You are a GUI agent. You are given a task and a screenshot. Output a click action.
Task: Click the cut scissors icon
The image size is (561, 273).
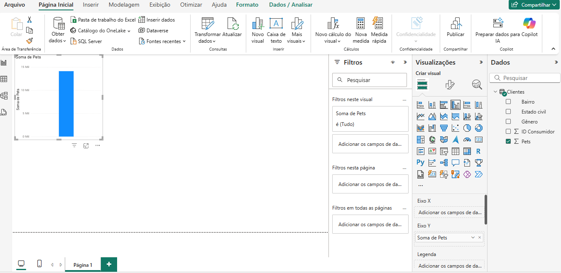click(29, 19)
